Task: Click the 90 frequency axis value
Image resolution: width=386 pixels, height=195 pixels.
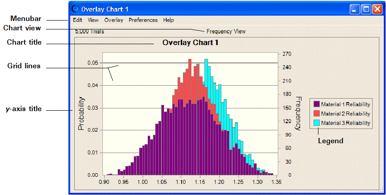Action: click(x=288, y=135)
